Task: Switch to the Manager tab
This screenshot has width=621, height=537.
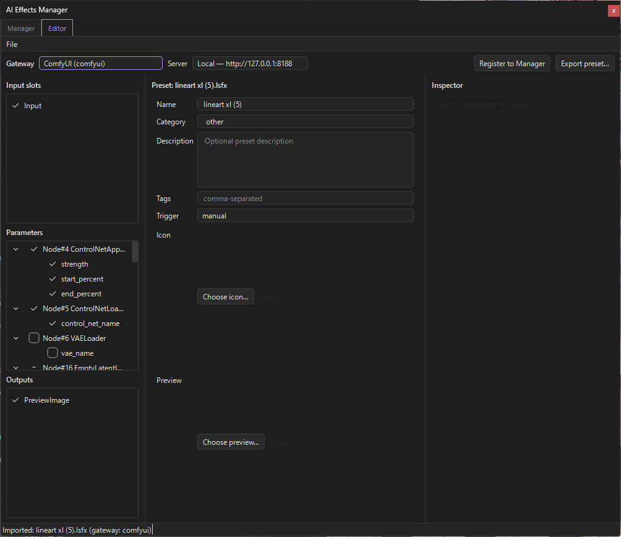Action: coord(21,28)
